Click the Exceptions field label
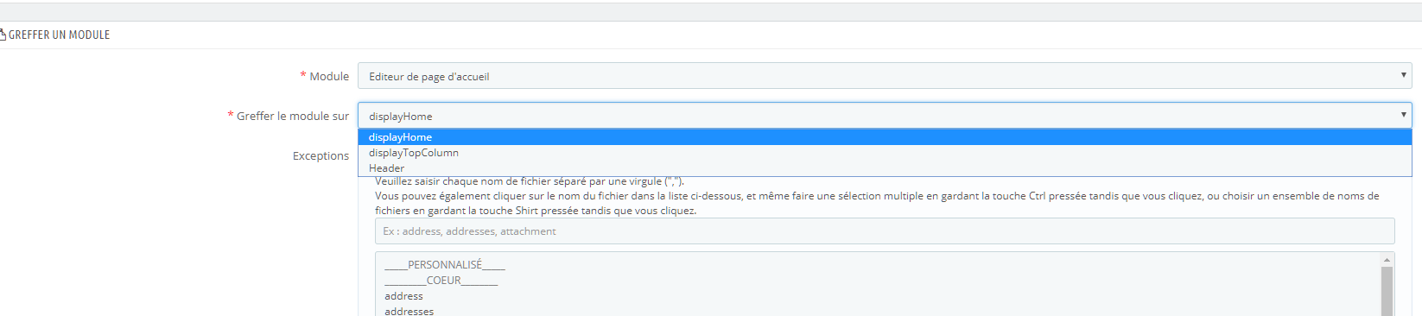Screen dimensions: 1422x316 (x=321, y=155)
